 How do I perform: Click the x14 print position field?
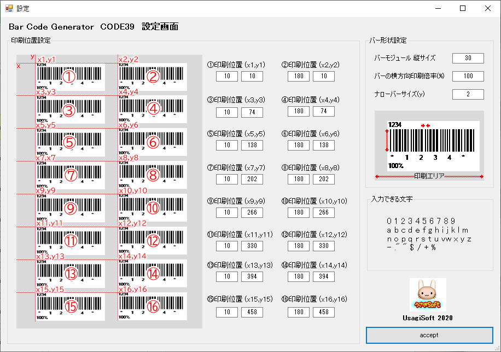pyautogui.click(x=299, y=276)
